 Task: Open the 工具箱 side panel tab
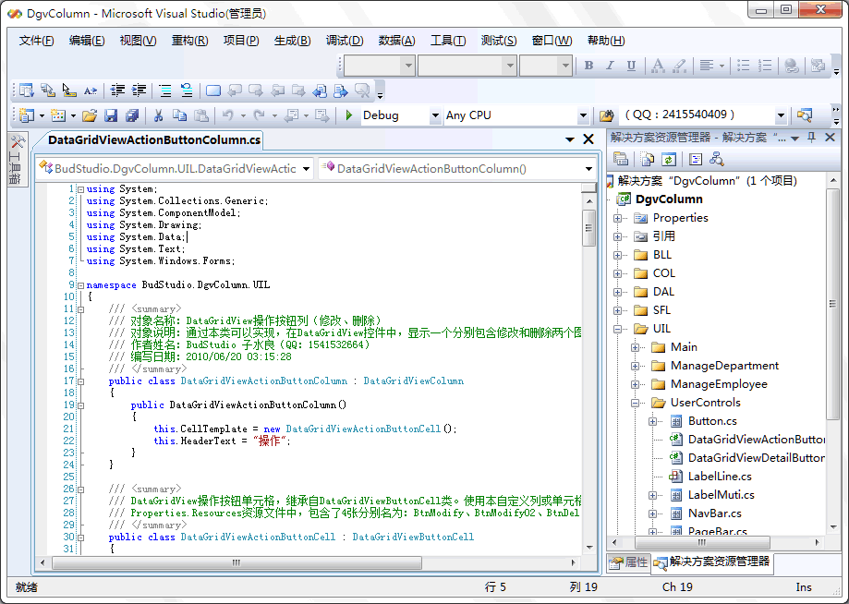[17, 159]
